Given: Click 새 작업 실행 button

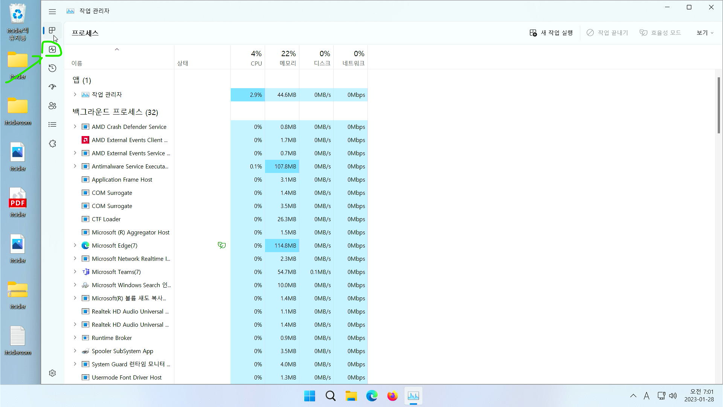Looking at the screenshot, I should coord(551,33).
